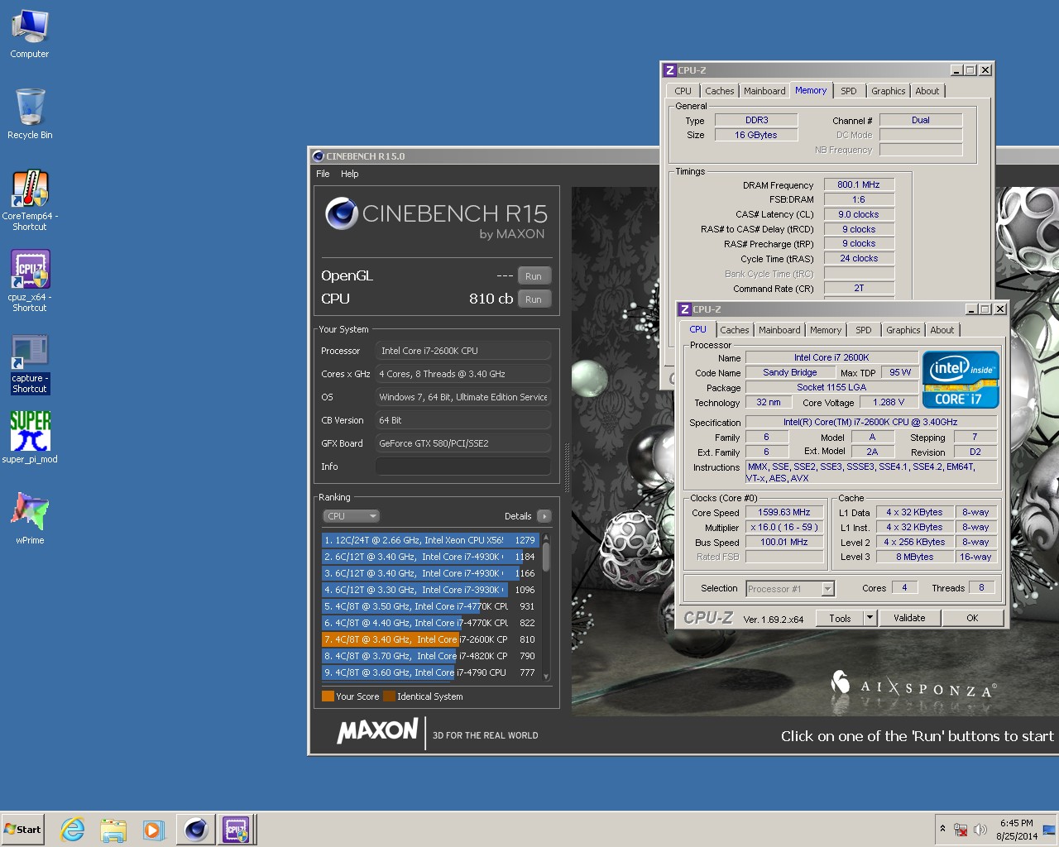The image size is (1059, 847).
Task: Switch to Graphics tab in front CPU-Z
Action: pyautogui.click(x=903, y=330)
